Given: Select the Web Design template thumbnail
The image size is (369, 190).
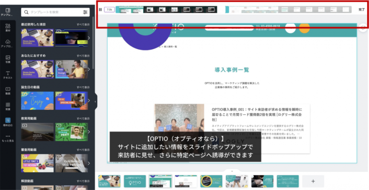Looking at the screenshot, I should point(71,69).
